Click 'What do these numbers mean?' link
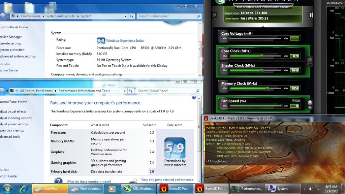The width and height of the screenshot is (345, 194). 89,182
